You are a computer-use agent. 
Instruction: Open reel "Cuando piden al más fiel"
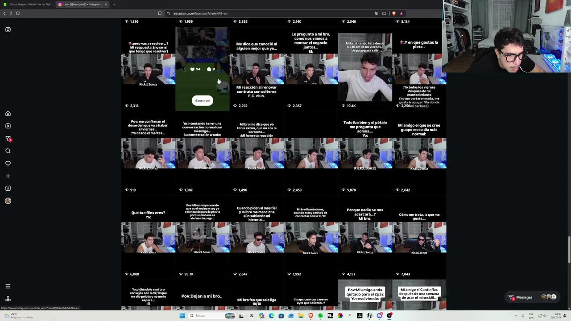(257, 237)
